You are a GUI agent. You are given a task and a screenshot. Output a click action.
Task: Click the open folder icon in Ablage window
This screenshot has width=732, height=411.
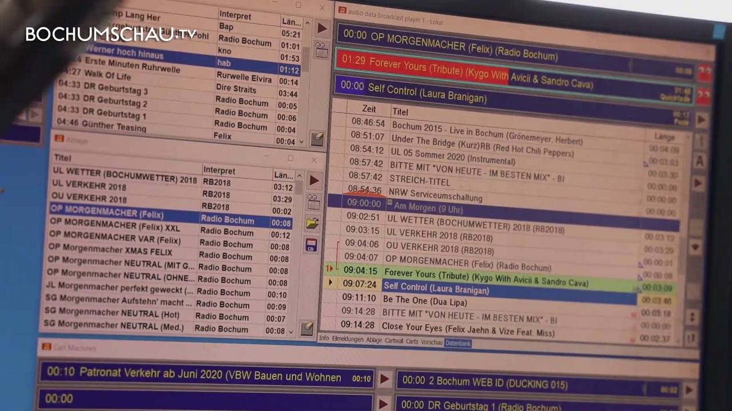click(312, 223)
